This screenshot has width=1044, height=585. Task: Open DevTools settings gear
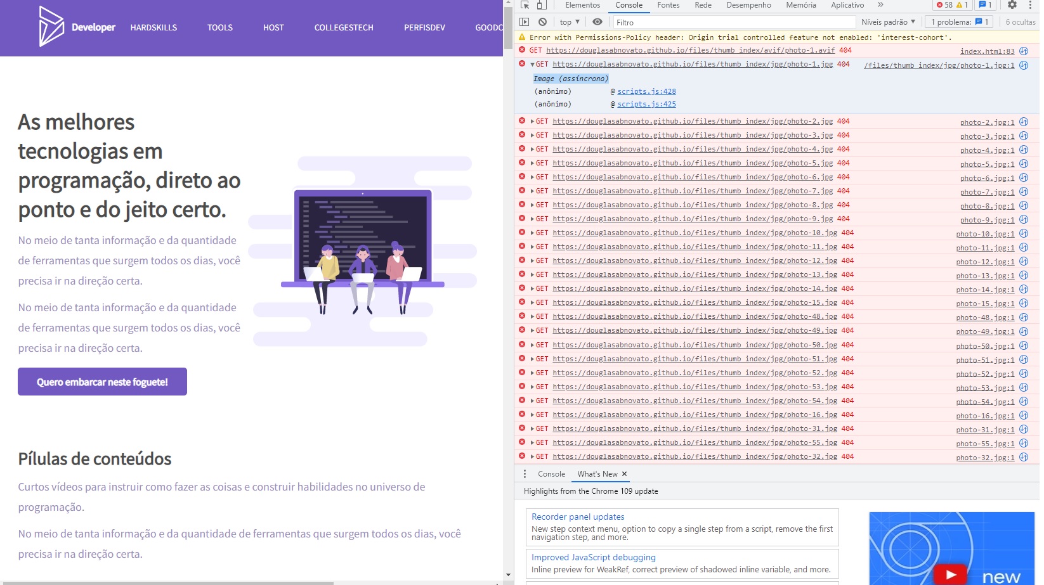click(x=1012, y=5)
